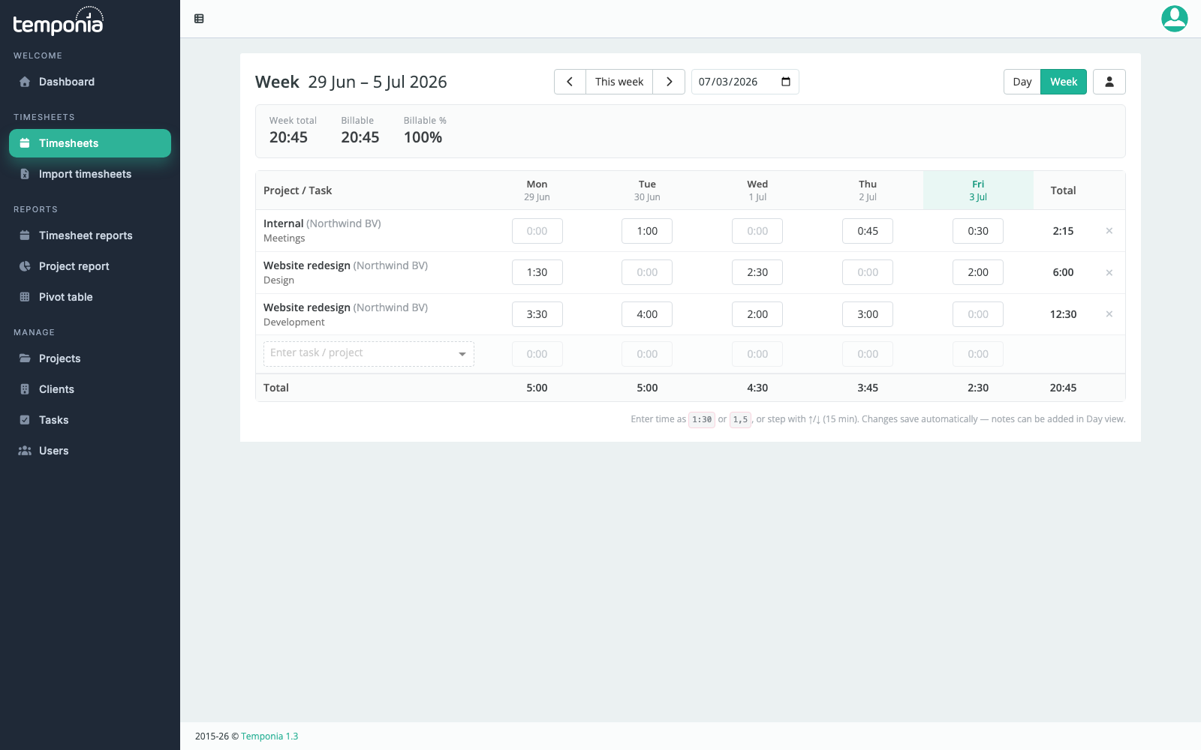Edit Monday 1:30 entry for Design task
The height and width of the screenshot is (750, 1201).
537,272
